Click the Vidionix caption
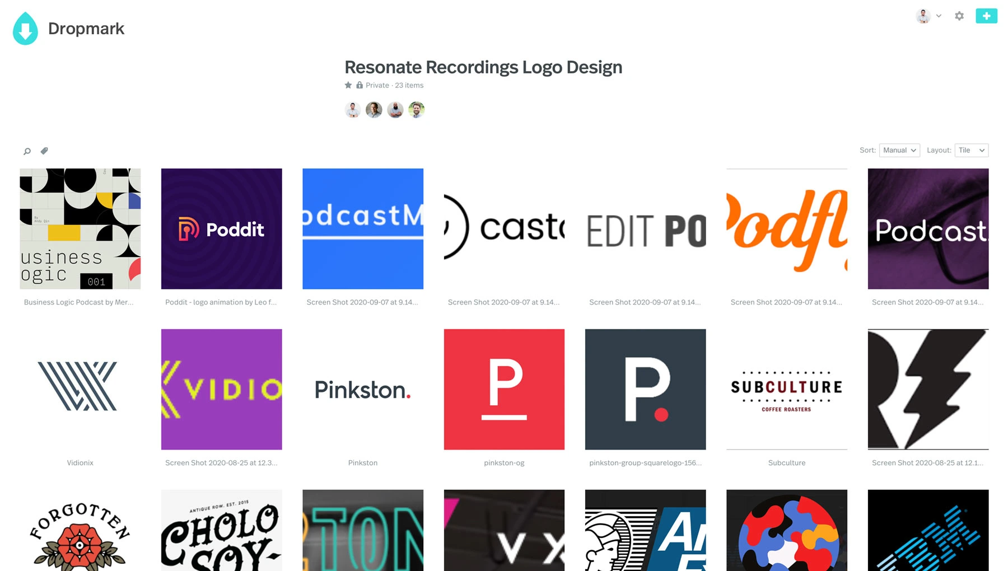Image resolution: width=1008 pixels, height=571 pixels. [80, 463]
